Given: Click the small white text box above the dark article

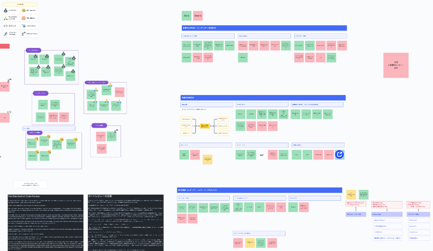Looking at the screenshot, I should (x=31, y=184).
